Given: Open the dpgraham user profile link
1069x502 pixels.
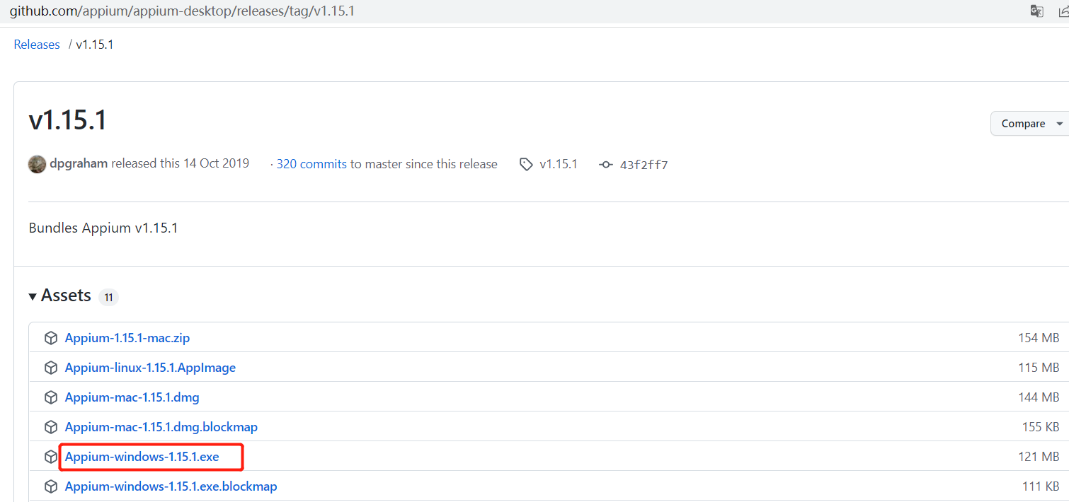Looking at the screenshot, I should coord(79,163).
